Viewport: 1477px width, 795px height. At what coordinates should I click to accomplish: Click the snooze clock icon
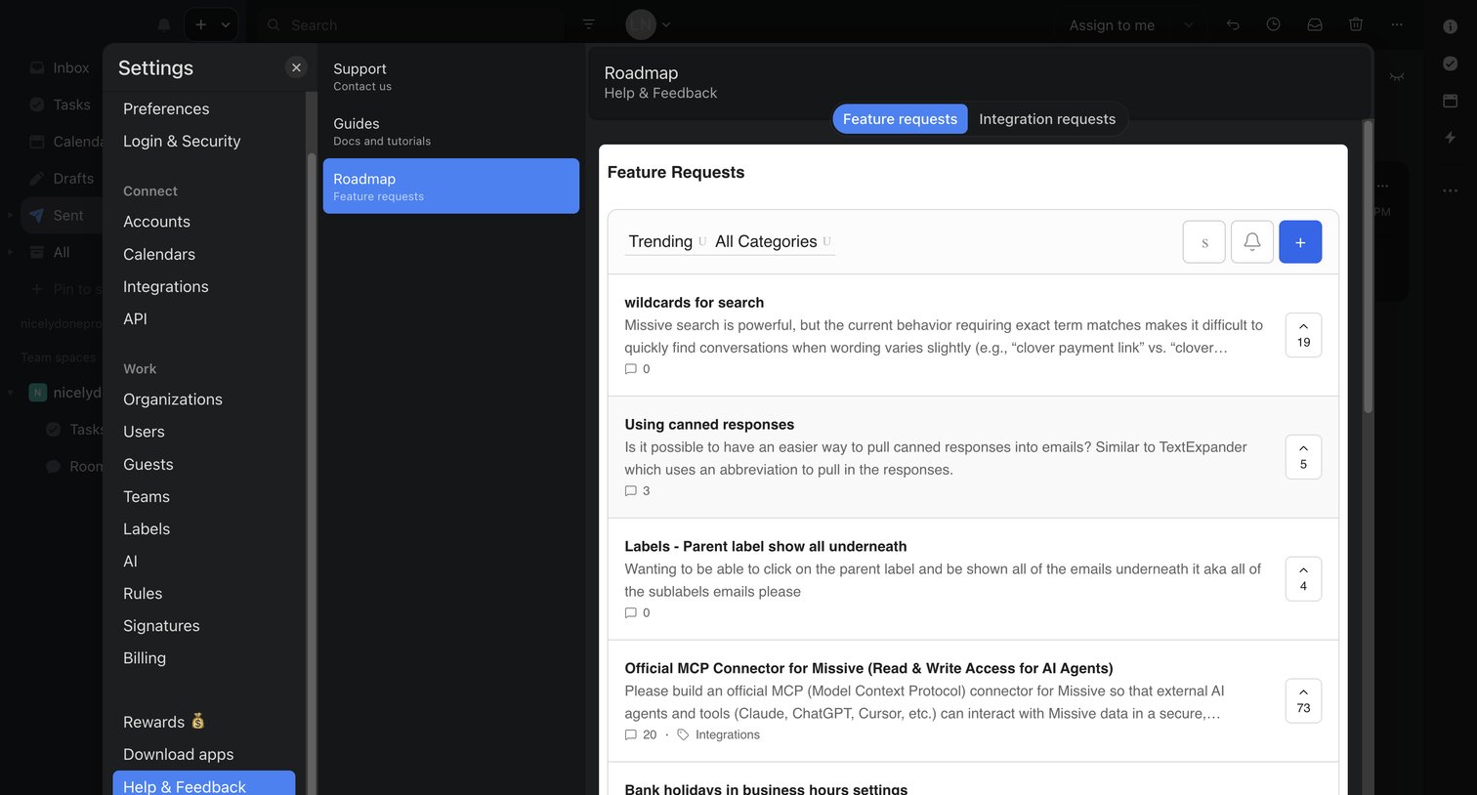[1273, 24]
